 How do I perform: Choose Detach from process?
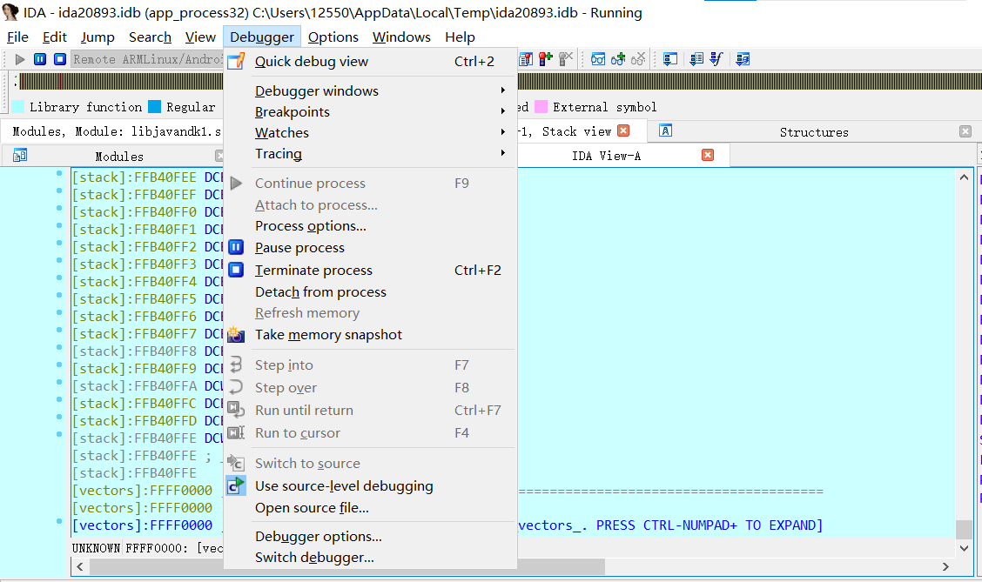pyautogui.click(x=370, y=292)
